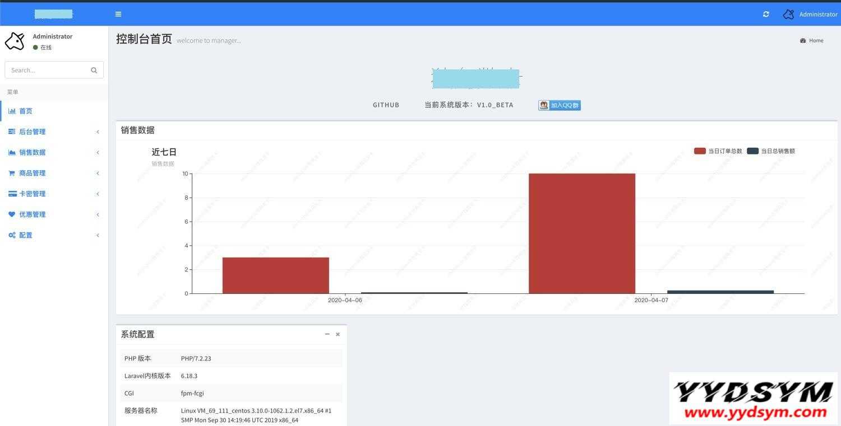Click the Home dashboard breadcrumb icon
Viewport: 841px width, 426px height.
point(803,40)
